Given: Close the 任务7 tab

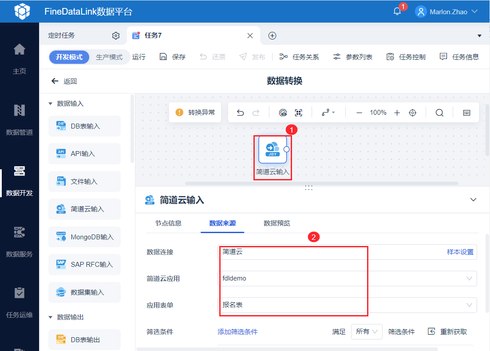Looking at the screenshot, I should point(250,35).
